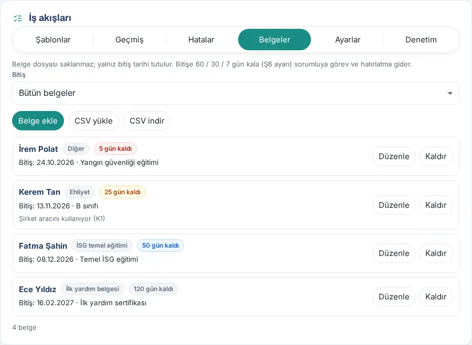The height and width of the screenshot is (345, 472).
Task: Switch to the Şablonlar tab
Action: pos(53,40)
